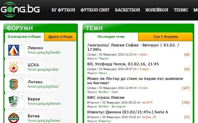Open the Ювентус forum link
198x123 pixels.
click(105, 121)
